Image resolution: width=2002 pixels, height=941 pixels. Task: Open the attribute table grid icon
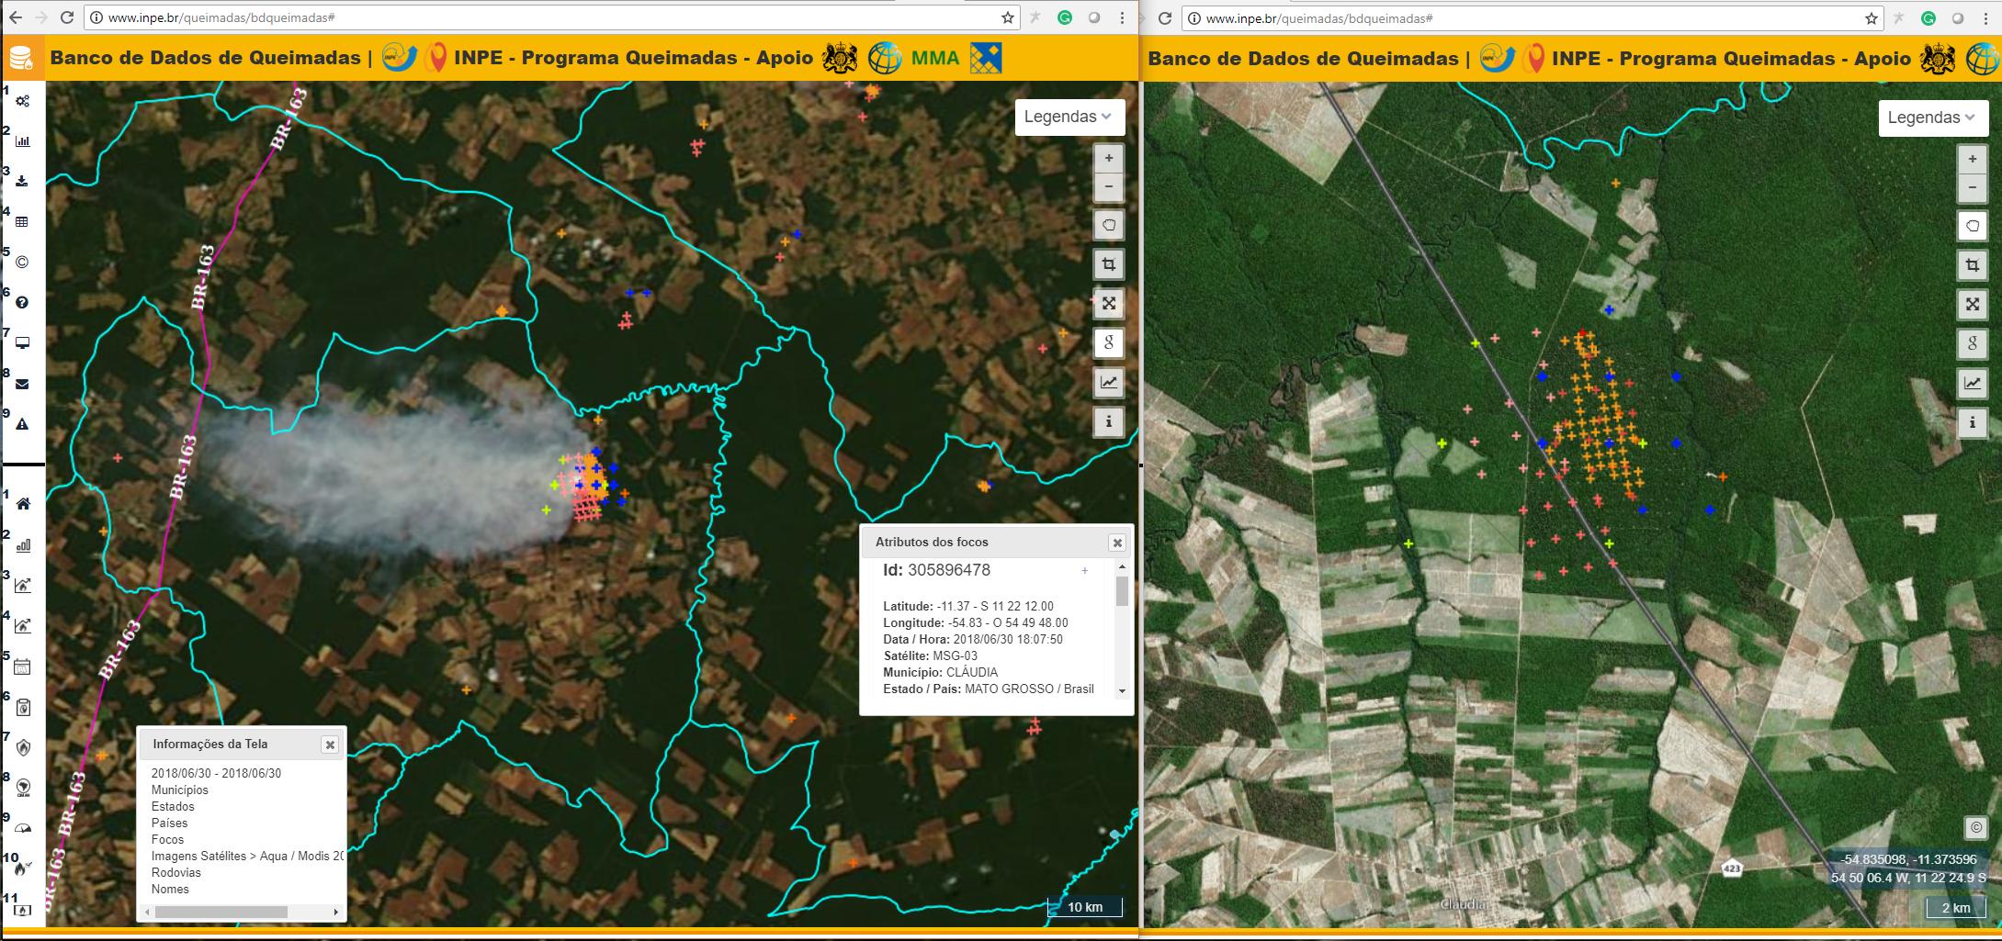pos(23,221)
